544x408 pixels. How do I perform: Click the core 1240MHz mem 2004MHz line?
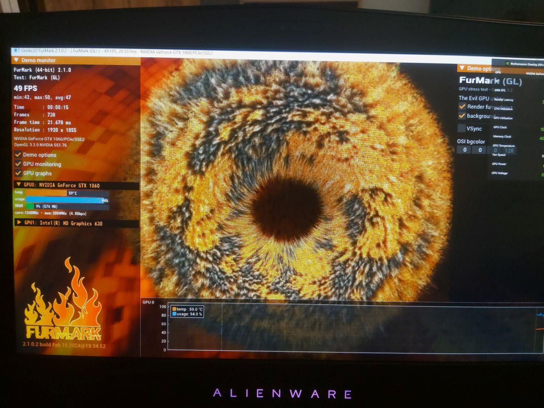[51, 213]
